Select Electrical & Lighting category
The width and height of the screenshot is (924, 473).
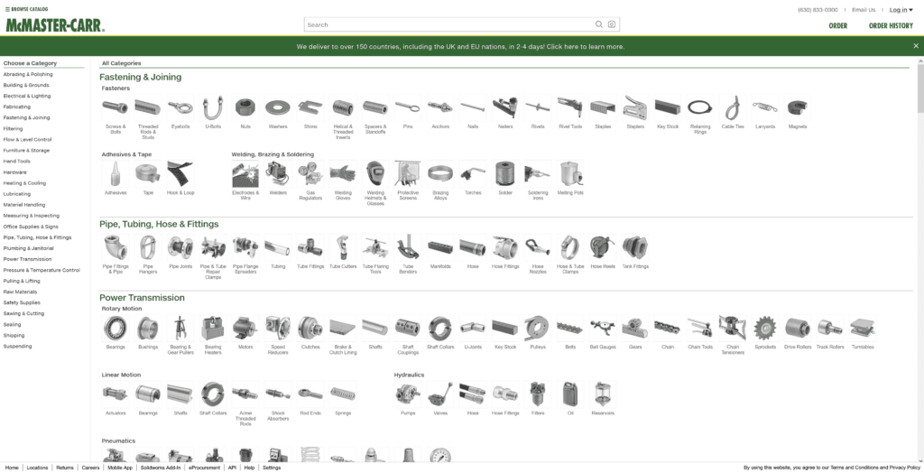tap(27, 96)
